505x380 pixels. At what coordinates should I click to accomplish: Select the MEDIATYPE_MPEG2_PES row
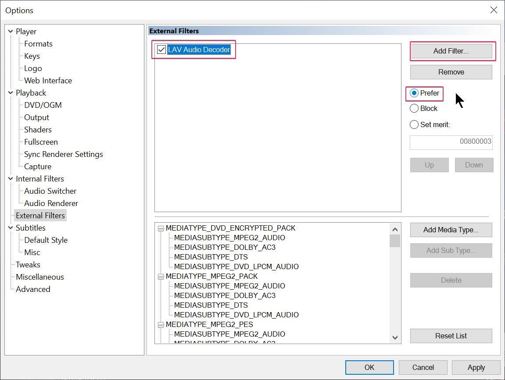209,324
